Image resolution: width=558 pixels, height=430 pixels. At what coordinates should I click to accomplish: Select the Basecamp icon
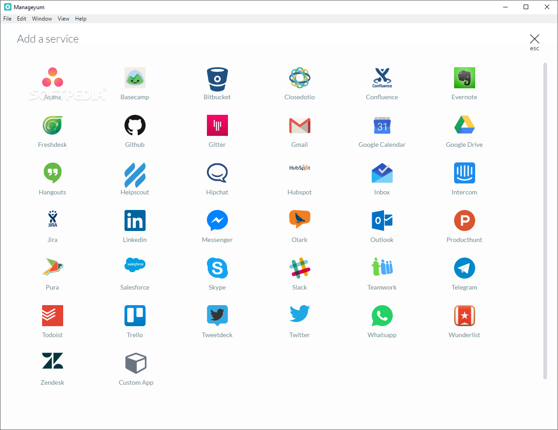[135, 78]
